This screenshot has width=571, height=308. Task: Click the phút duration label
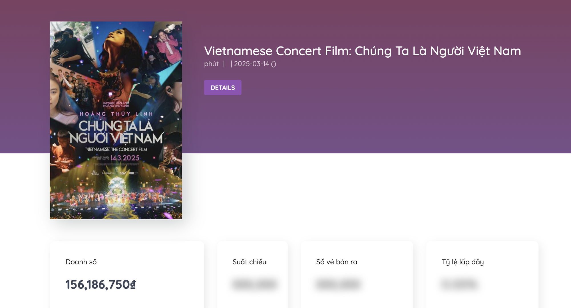[x=211, y=64]
